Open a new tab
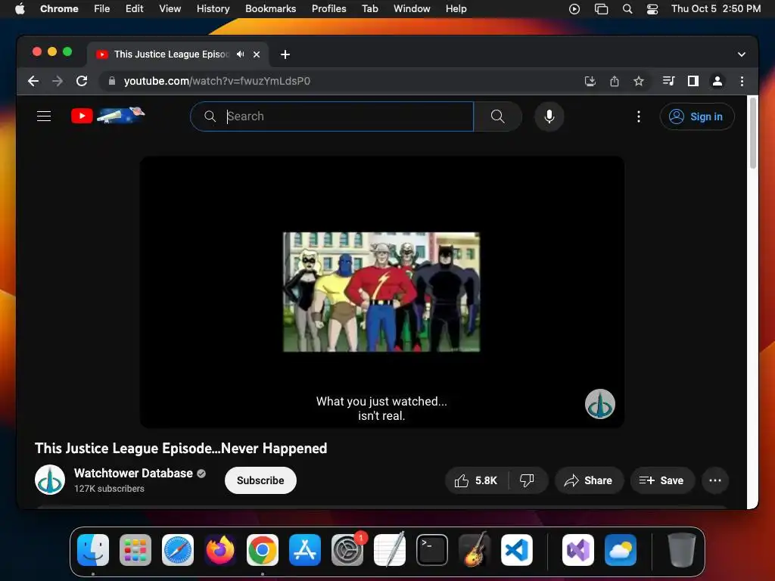This screenshot has height=581, width=775. [x=285, y=54]
